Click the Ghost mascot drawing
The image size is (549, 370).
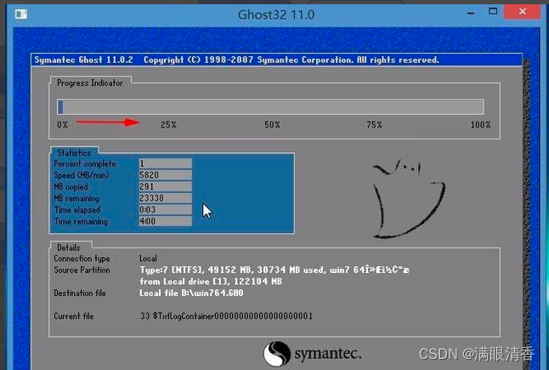click(x=409, y=197)
